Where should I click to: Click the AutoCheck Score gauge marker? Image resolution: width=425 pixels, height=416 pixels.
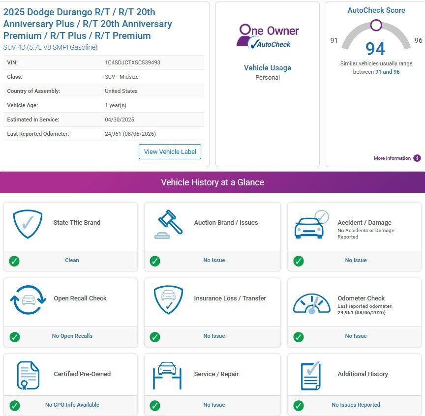[376, 25]
